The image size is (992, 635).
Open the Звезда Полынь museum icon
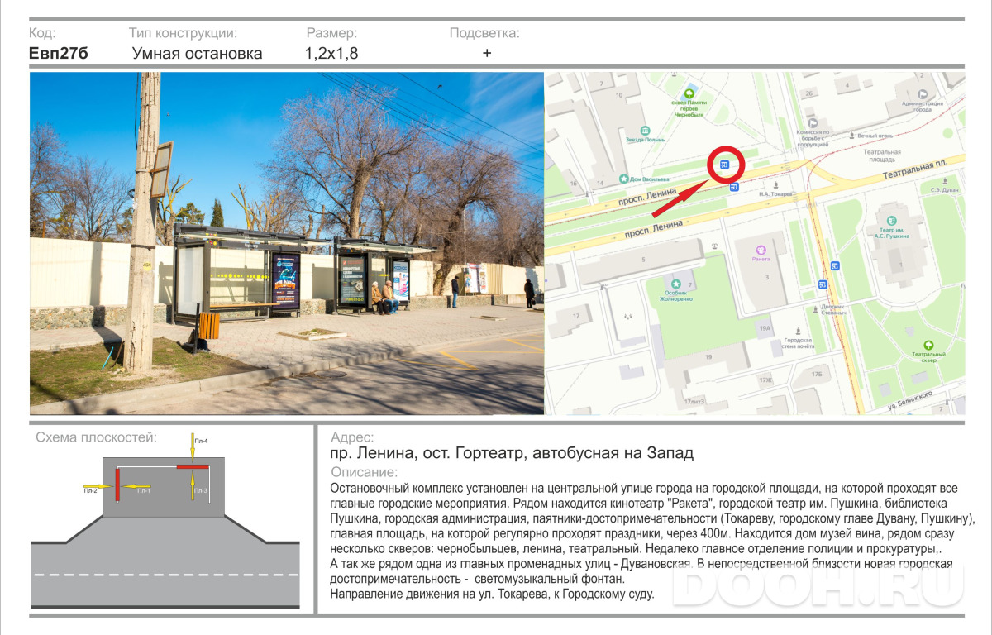click(x=646, y=131)
